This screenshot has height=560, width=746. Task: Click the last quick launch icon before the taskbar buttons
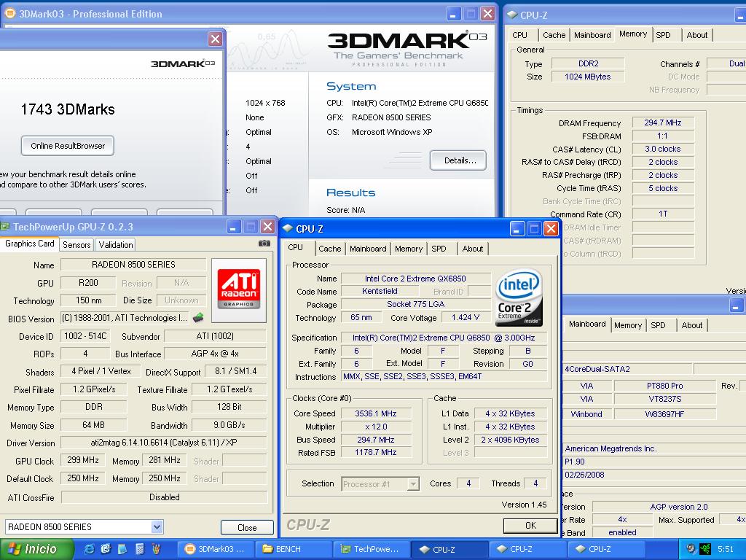(x=156, y=549)
